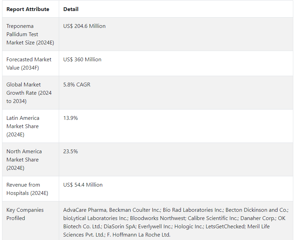Click the 23.5% value
The image size is (295, 240).
70,152
